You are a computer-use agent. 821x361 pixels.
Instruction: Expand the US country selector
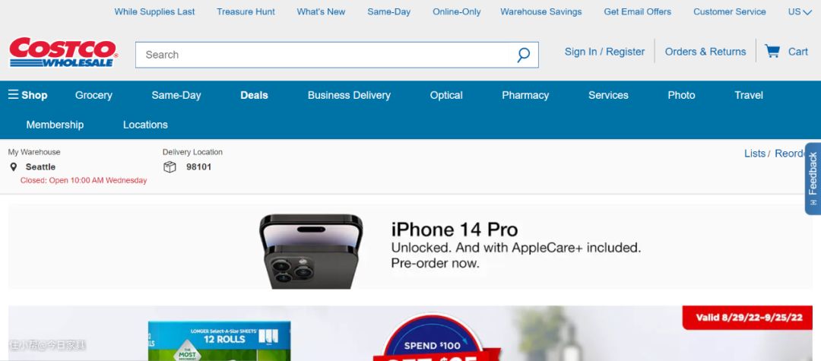click(x=800, y=11)
